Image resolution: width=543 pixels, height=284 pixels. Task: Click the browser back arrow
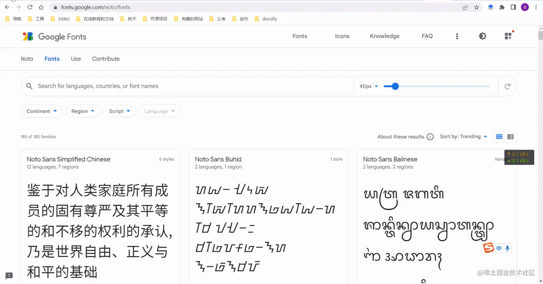[x=7, y=7]
